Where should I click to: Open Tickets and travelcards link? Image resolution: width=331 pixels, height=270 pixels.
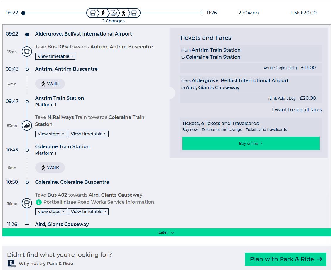[x=266, y=130]
